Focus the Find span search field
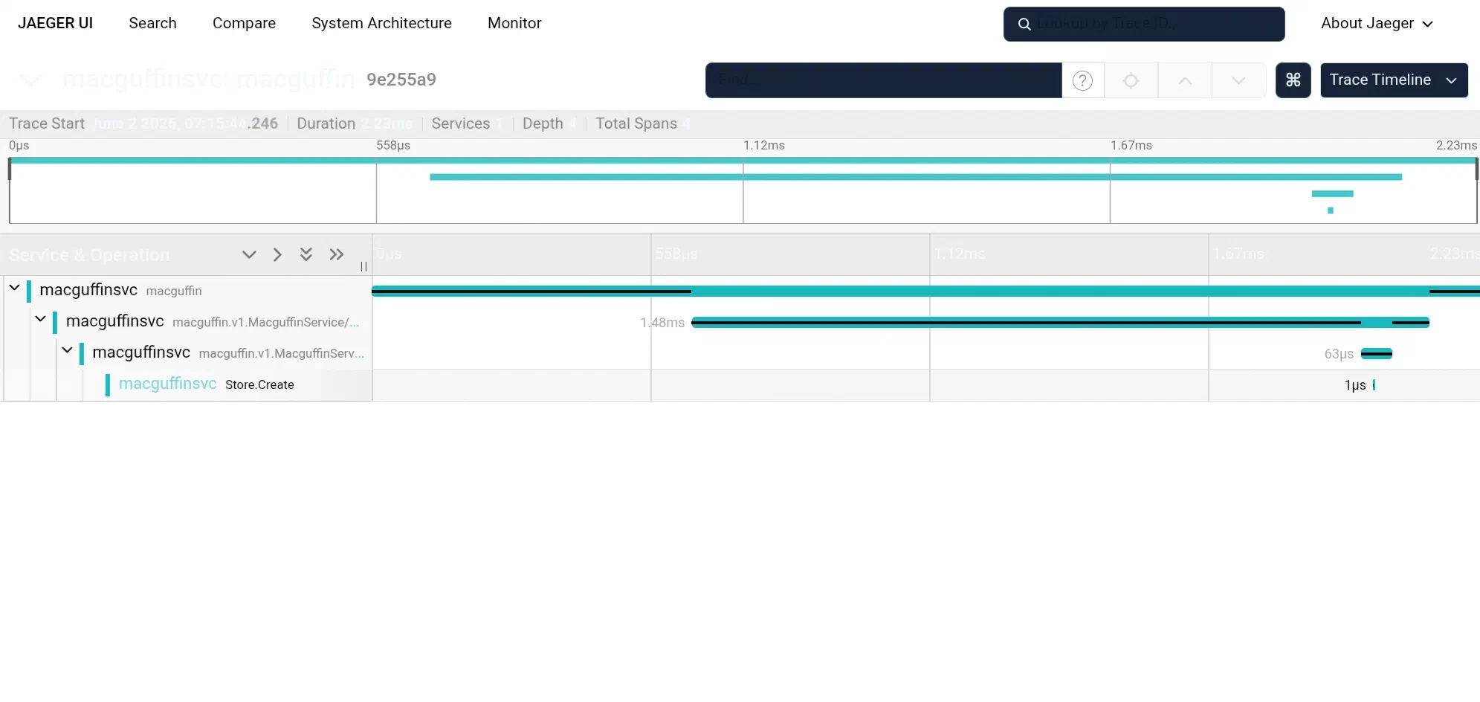The height and width of the screenshot is (702, 1480). (883, 80)
